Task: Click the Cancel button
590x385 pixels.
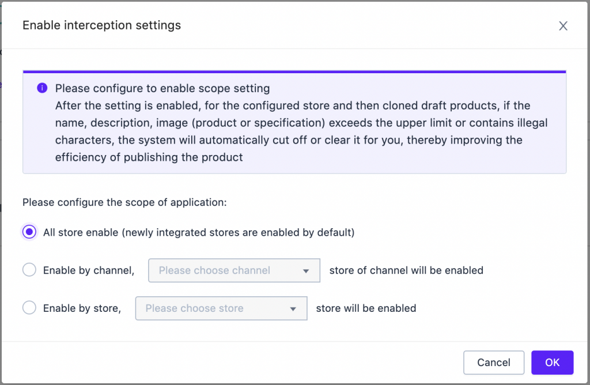Action: (x=494, y=363)
